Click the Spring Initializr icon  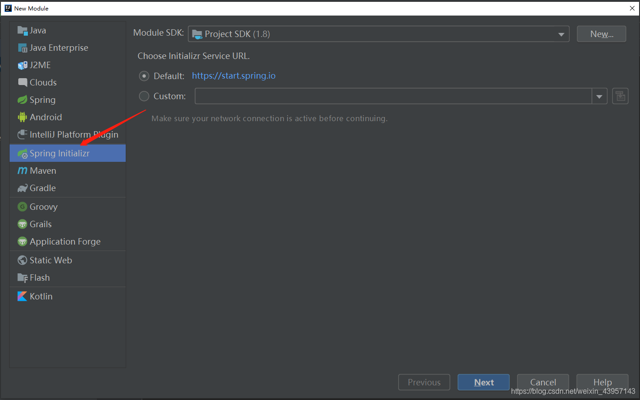(x=22, y=154)
